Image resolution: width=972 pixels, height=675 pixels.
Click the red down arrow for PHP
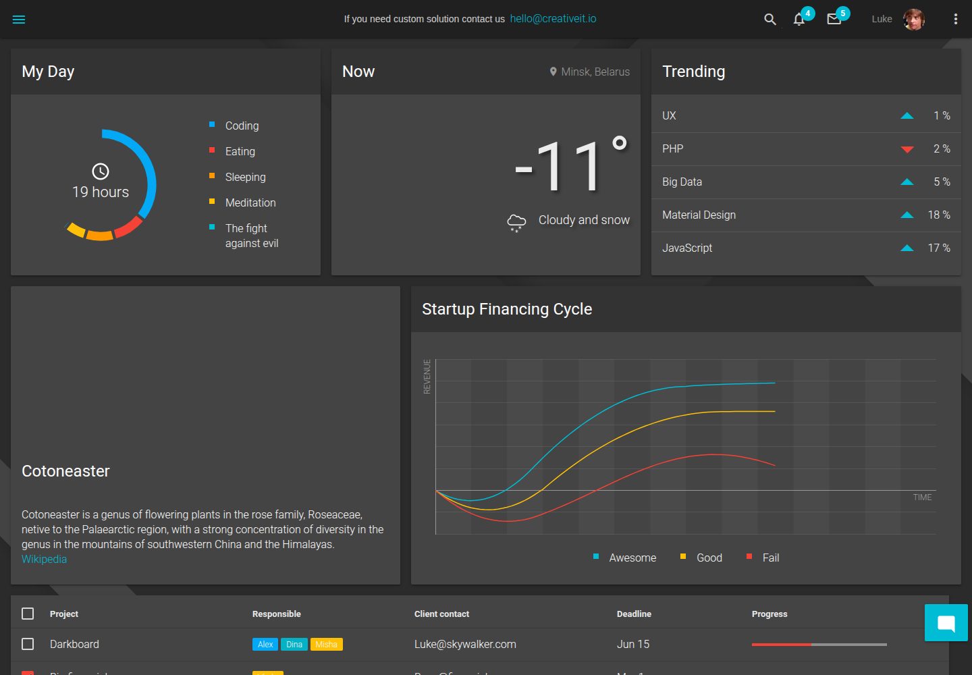(907, 149)
